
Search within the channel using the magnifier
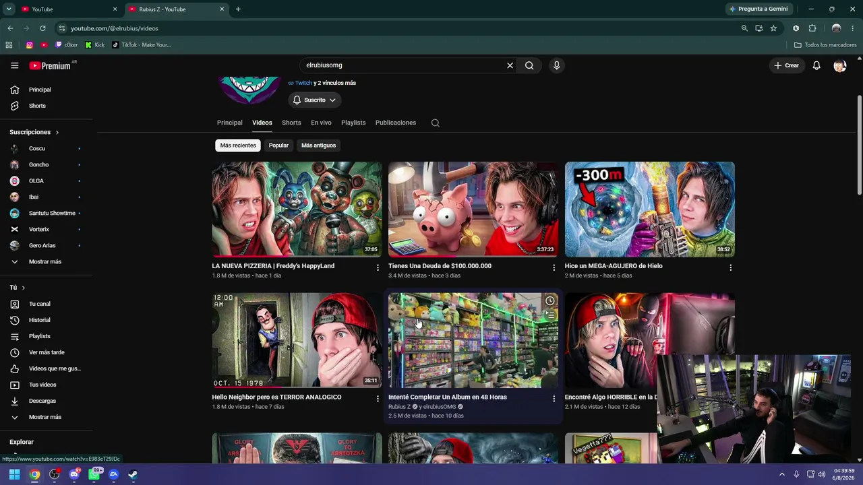[435, 123]
